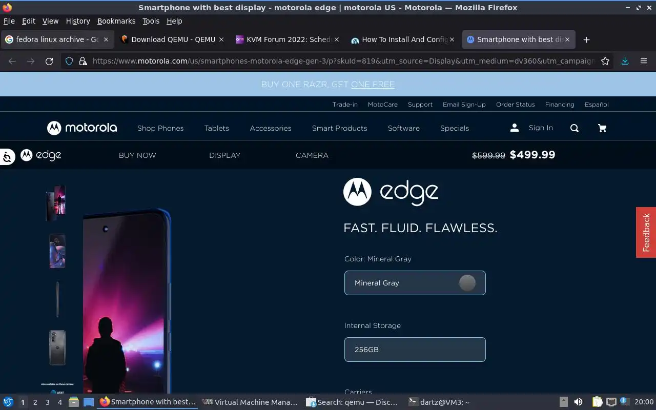This screenshot has height=410, width=656.
Task: Expand the Shop Phones navigation menu
Action: pos(160,128)
